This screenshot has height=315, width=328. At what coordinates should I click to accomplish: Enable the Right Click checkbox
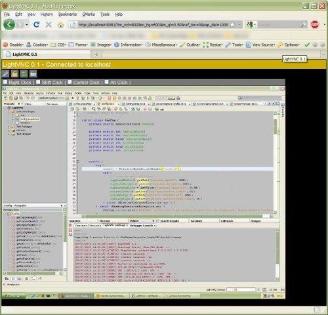[x=5, y=82]
